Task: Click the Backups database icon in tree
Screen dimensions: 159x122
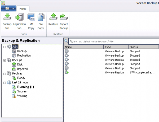Action: pyautogui.click(x=9, y=60)
